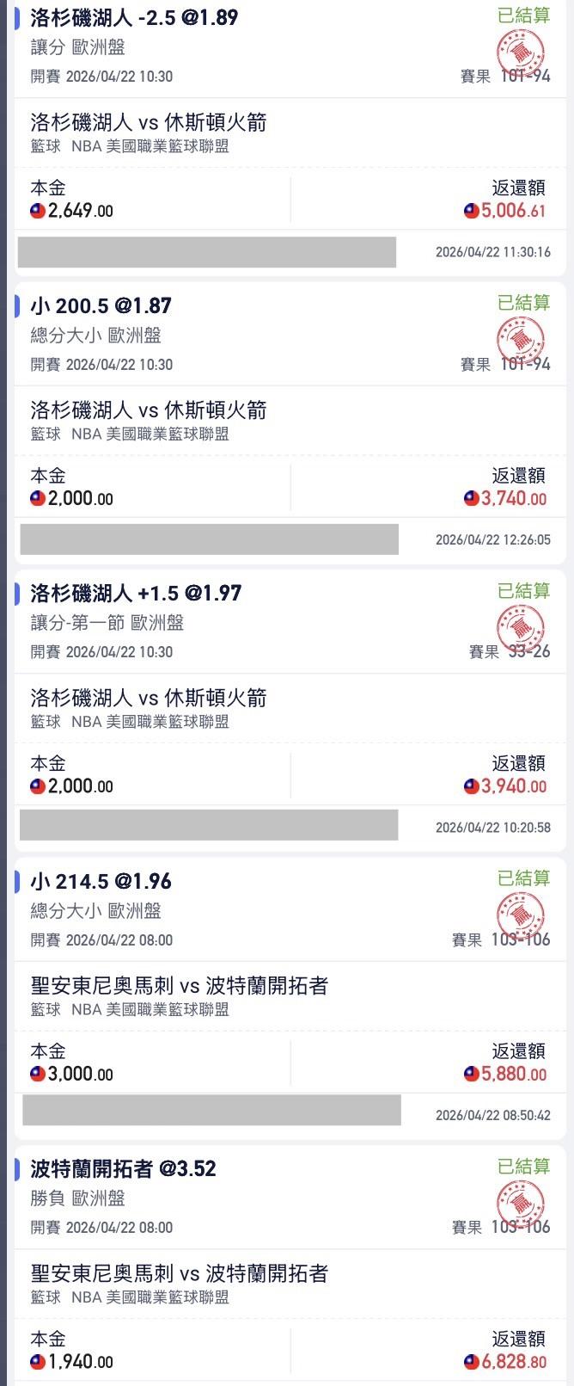The image size is (574, 1386).
Task: Tap the flag icon beside the 6,828.80 return
Action: [x=471, y=1362]
